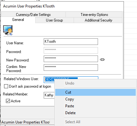Go to Additional Security tab
Image resolution: width=137 pixels, height=126 pixels.
click(x=98, y=20)
